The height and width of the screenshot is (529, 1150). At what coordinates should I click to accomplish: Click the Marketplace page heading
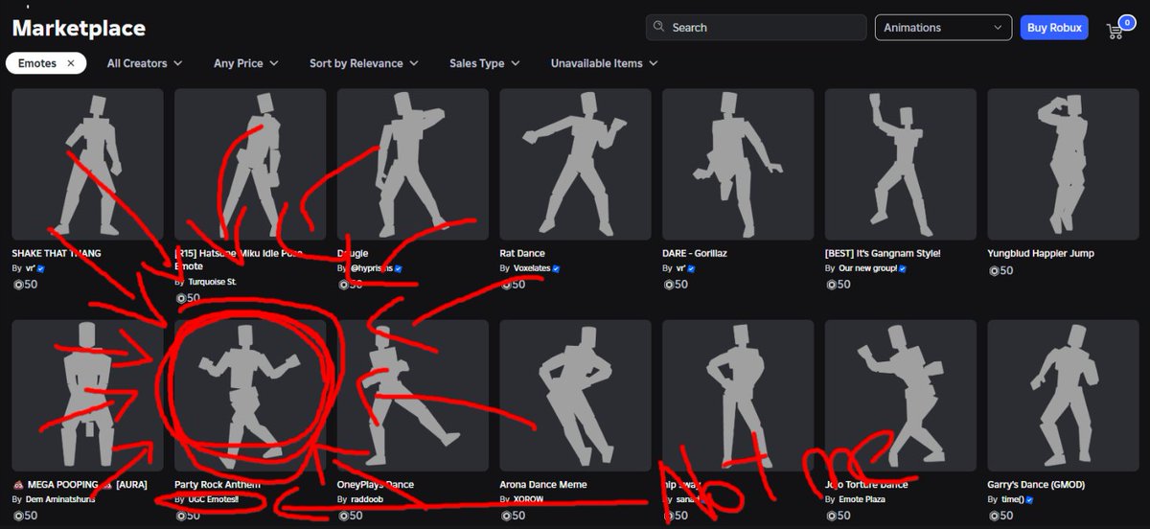79,28
